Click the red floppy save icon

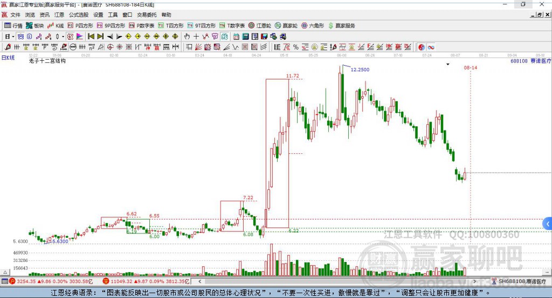coord(264,37)
